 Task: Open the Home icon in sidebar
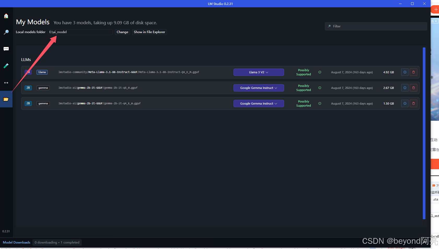click(6, 16)
